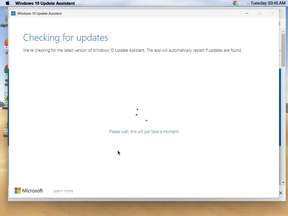Image resolution: width=288 pixels, height=216 pixels.
Task: Click the 'Please wait, this will just take a moment' text
Action: click(144, 132)
